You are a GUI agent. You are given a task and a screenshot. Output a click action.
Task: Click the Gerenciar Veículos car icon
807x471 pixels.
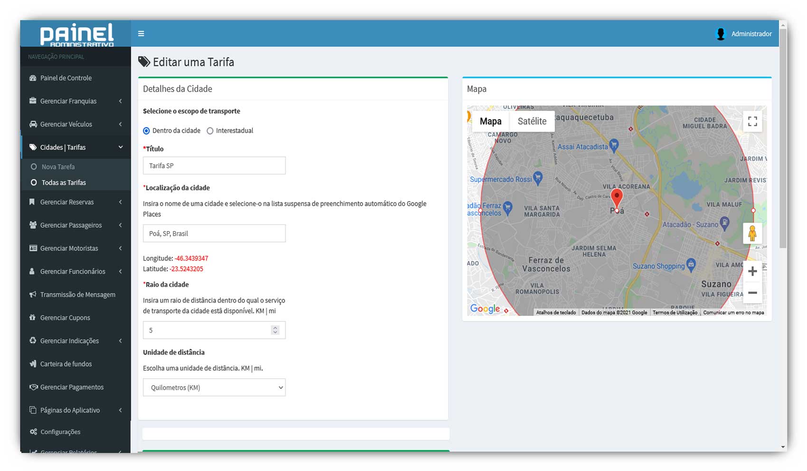tap(33, 124)
